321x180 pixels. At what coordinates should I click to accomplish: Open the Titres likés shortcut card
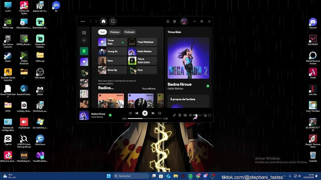click(x=112, y=42)
